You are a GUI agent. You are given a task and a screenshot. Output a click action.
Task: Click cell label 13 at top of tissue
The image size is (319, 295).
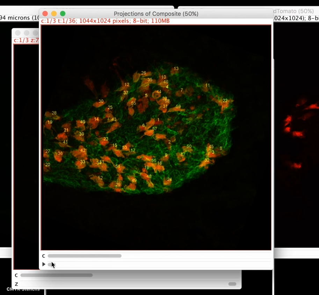click(x=176, y=69)
